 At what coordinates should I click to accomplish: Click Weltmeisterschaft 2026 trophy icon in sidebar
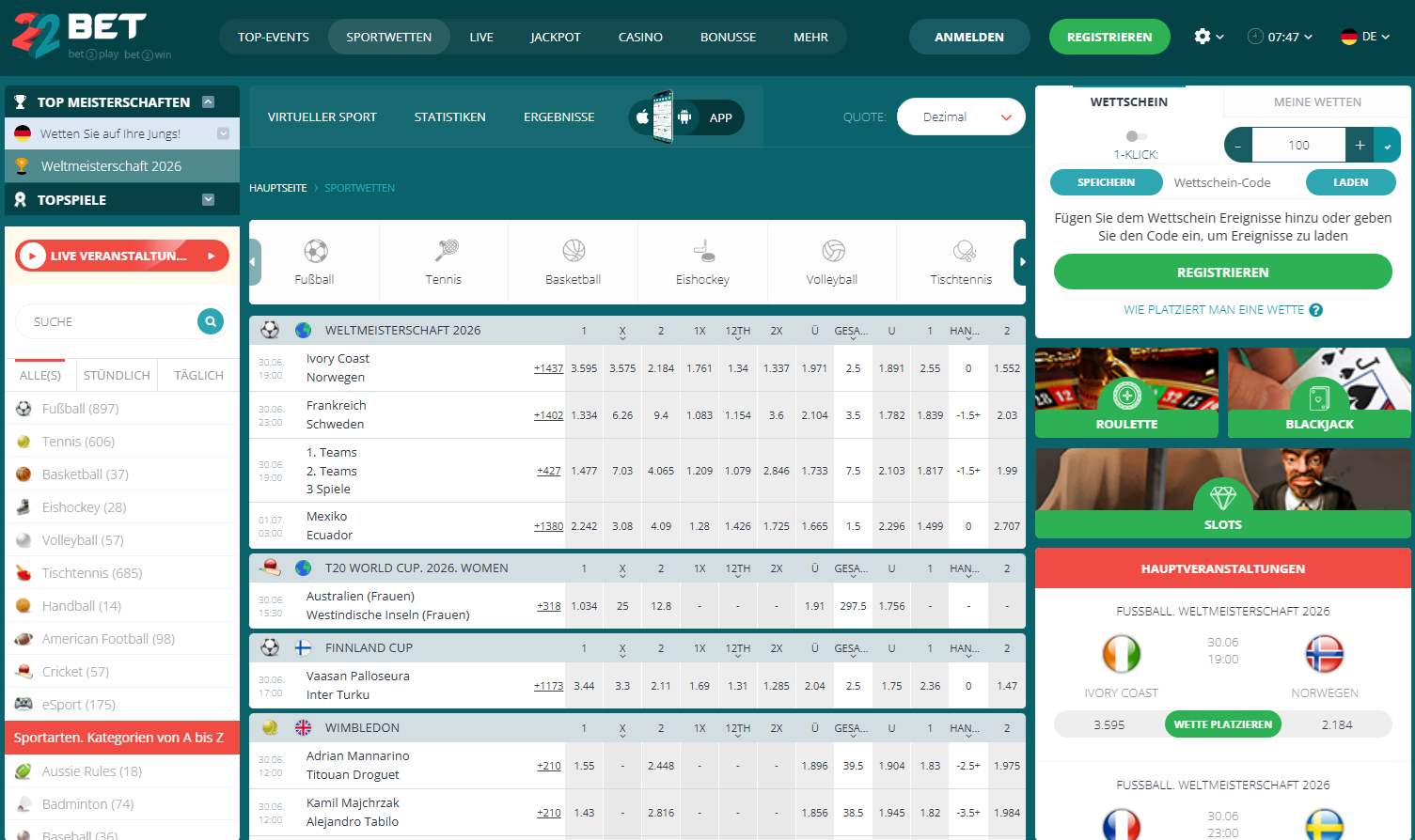[23, 166]
